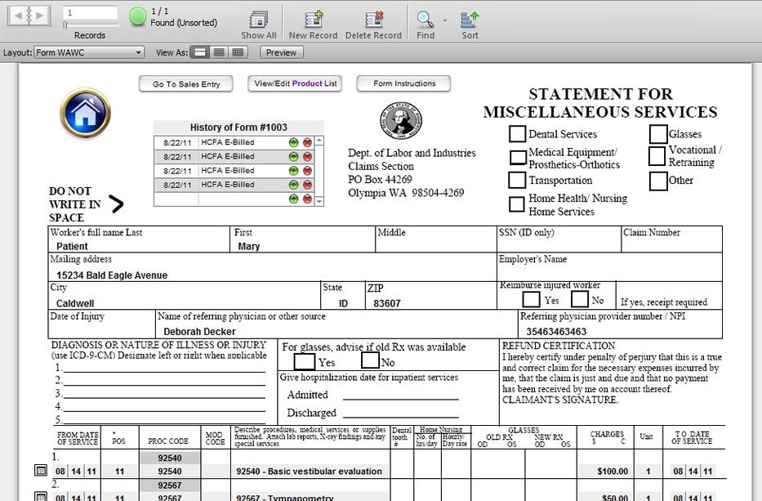Viewport: 762px width, 501px height.
Task: Click 92540 - Basic vestibular evaluation description
Action: (310, 471)
